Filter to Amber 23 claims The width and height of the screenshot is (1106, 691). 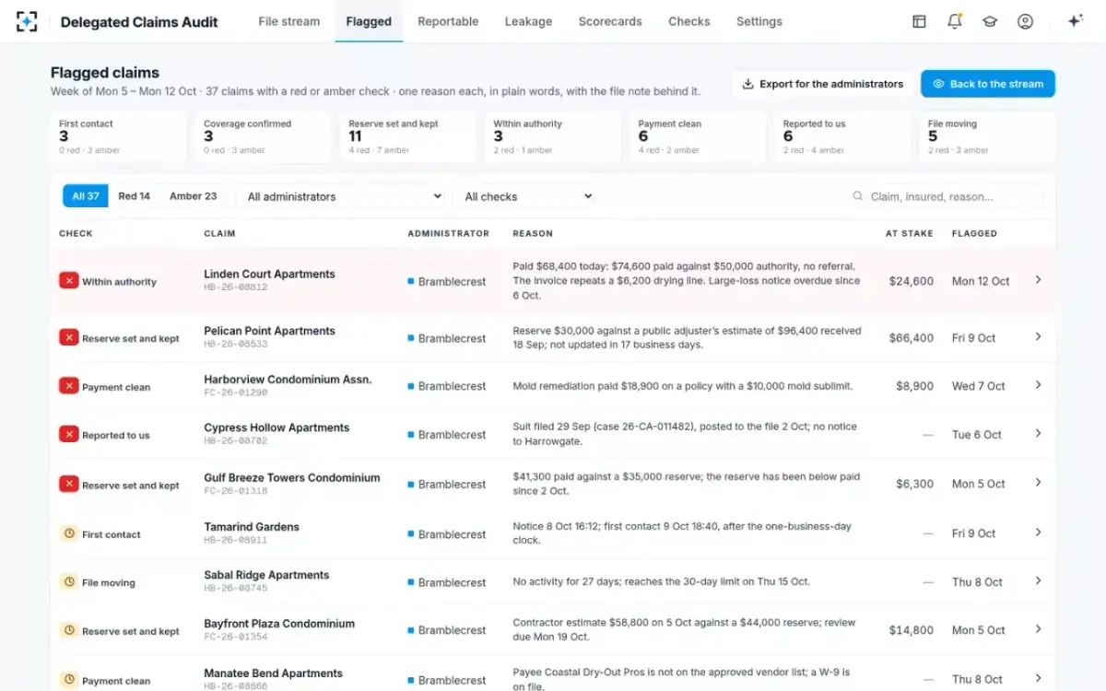[193, 196]
